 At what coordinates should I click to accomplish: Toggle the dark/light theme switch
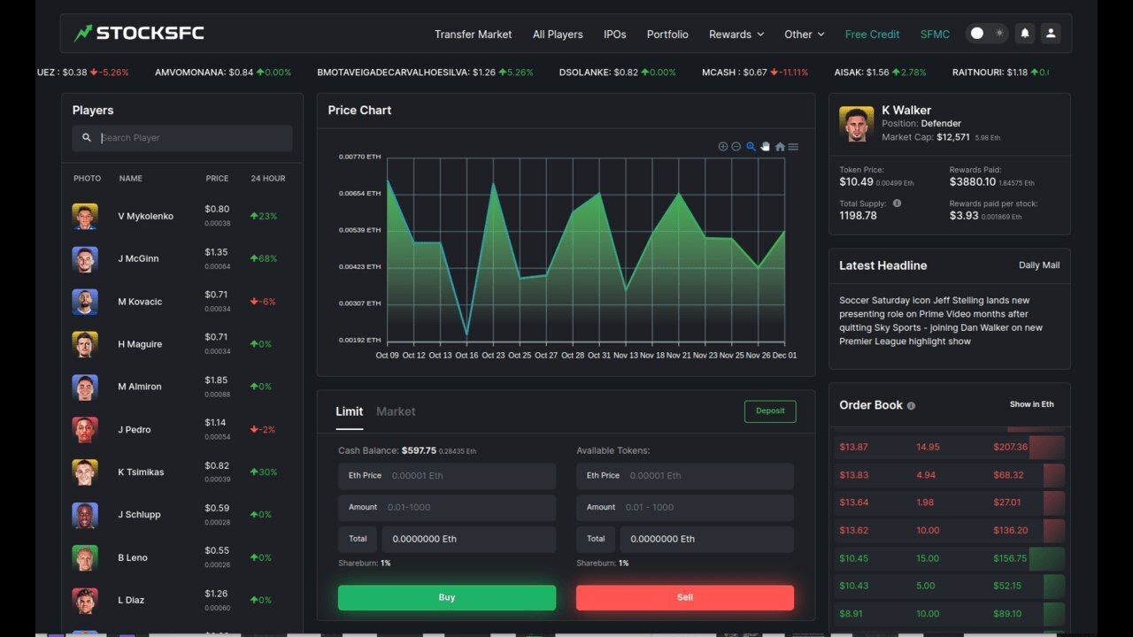tap(987, 34)
